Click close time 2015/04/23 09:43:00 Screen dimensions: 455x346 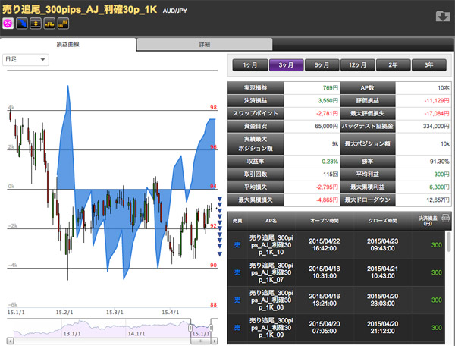point(382,245)
